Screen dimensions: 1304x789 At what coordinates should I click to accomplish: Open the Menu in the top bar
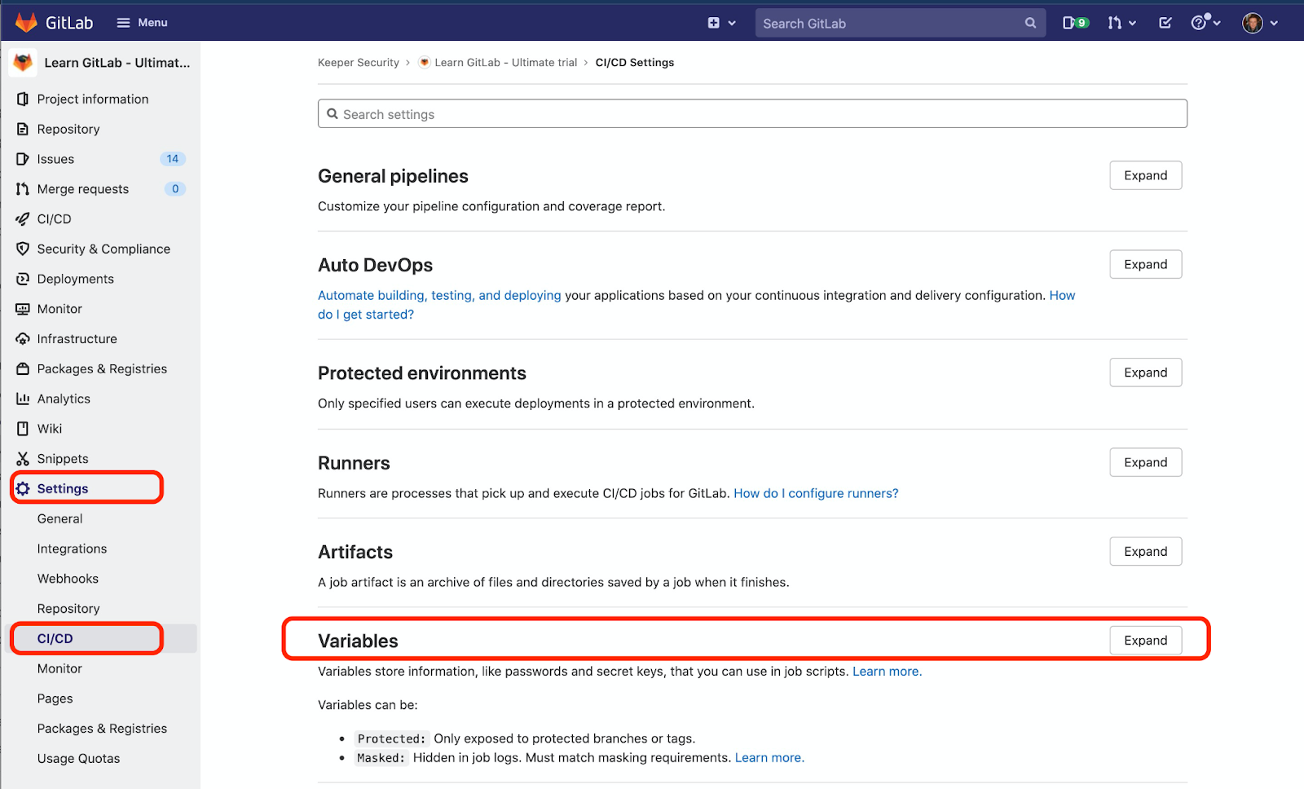[x=141, y=22]
